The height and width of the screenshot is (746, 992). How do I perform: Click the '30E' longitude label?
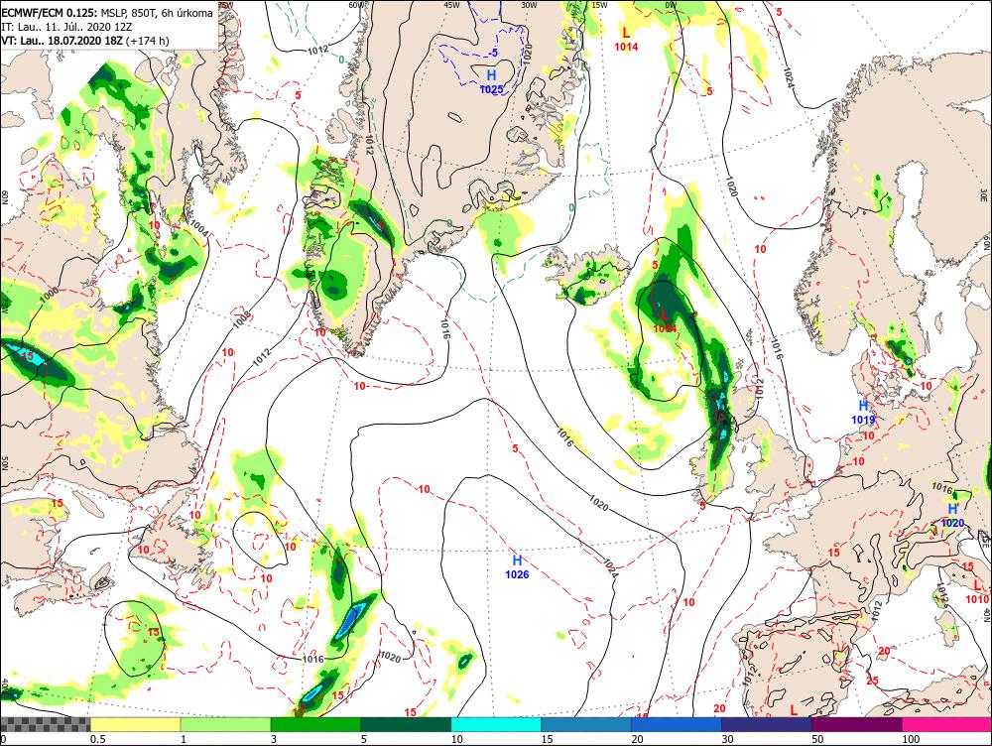(x=985, y=193)
